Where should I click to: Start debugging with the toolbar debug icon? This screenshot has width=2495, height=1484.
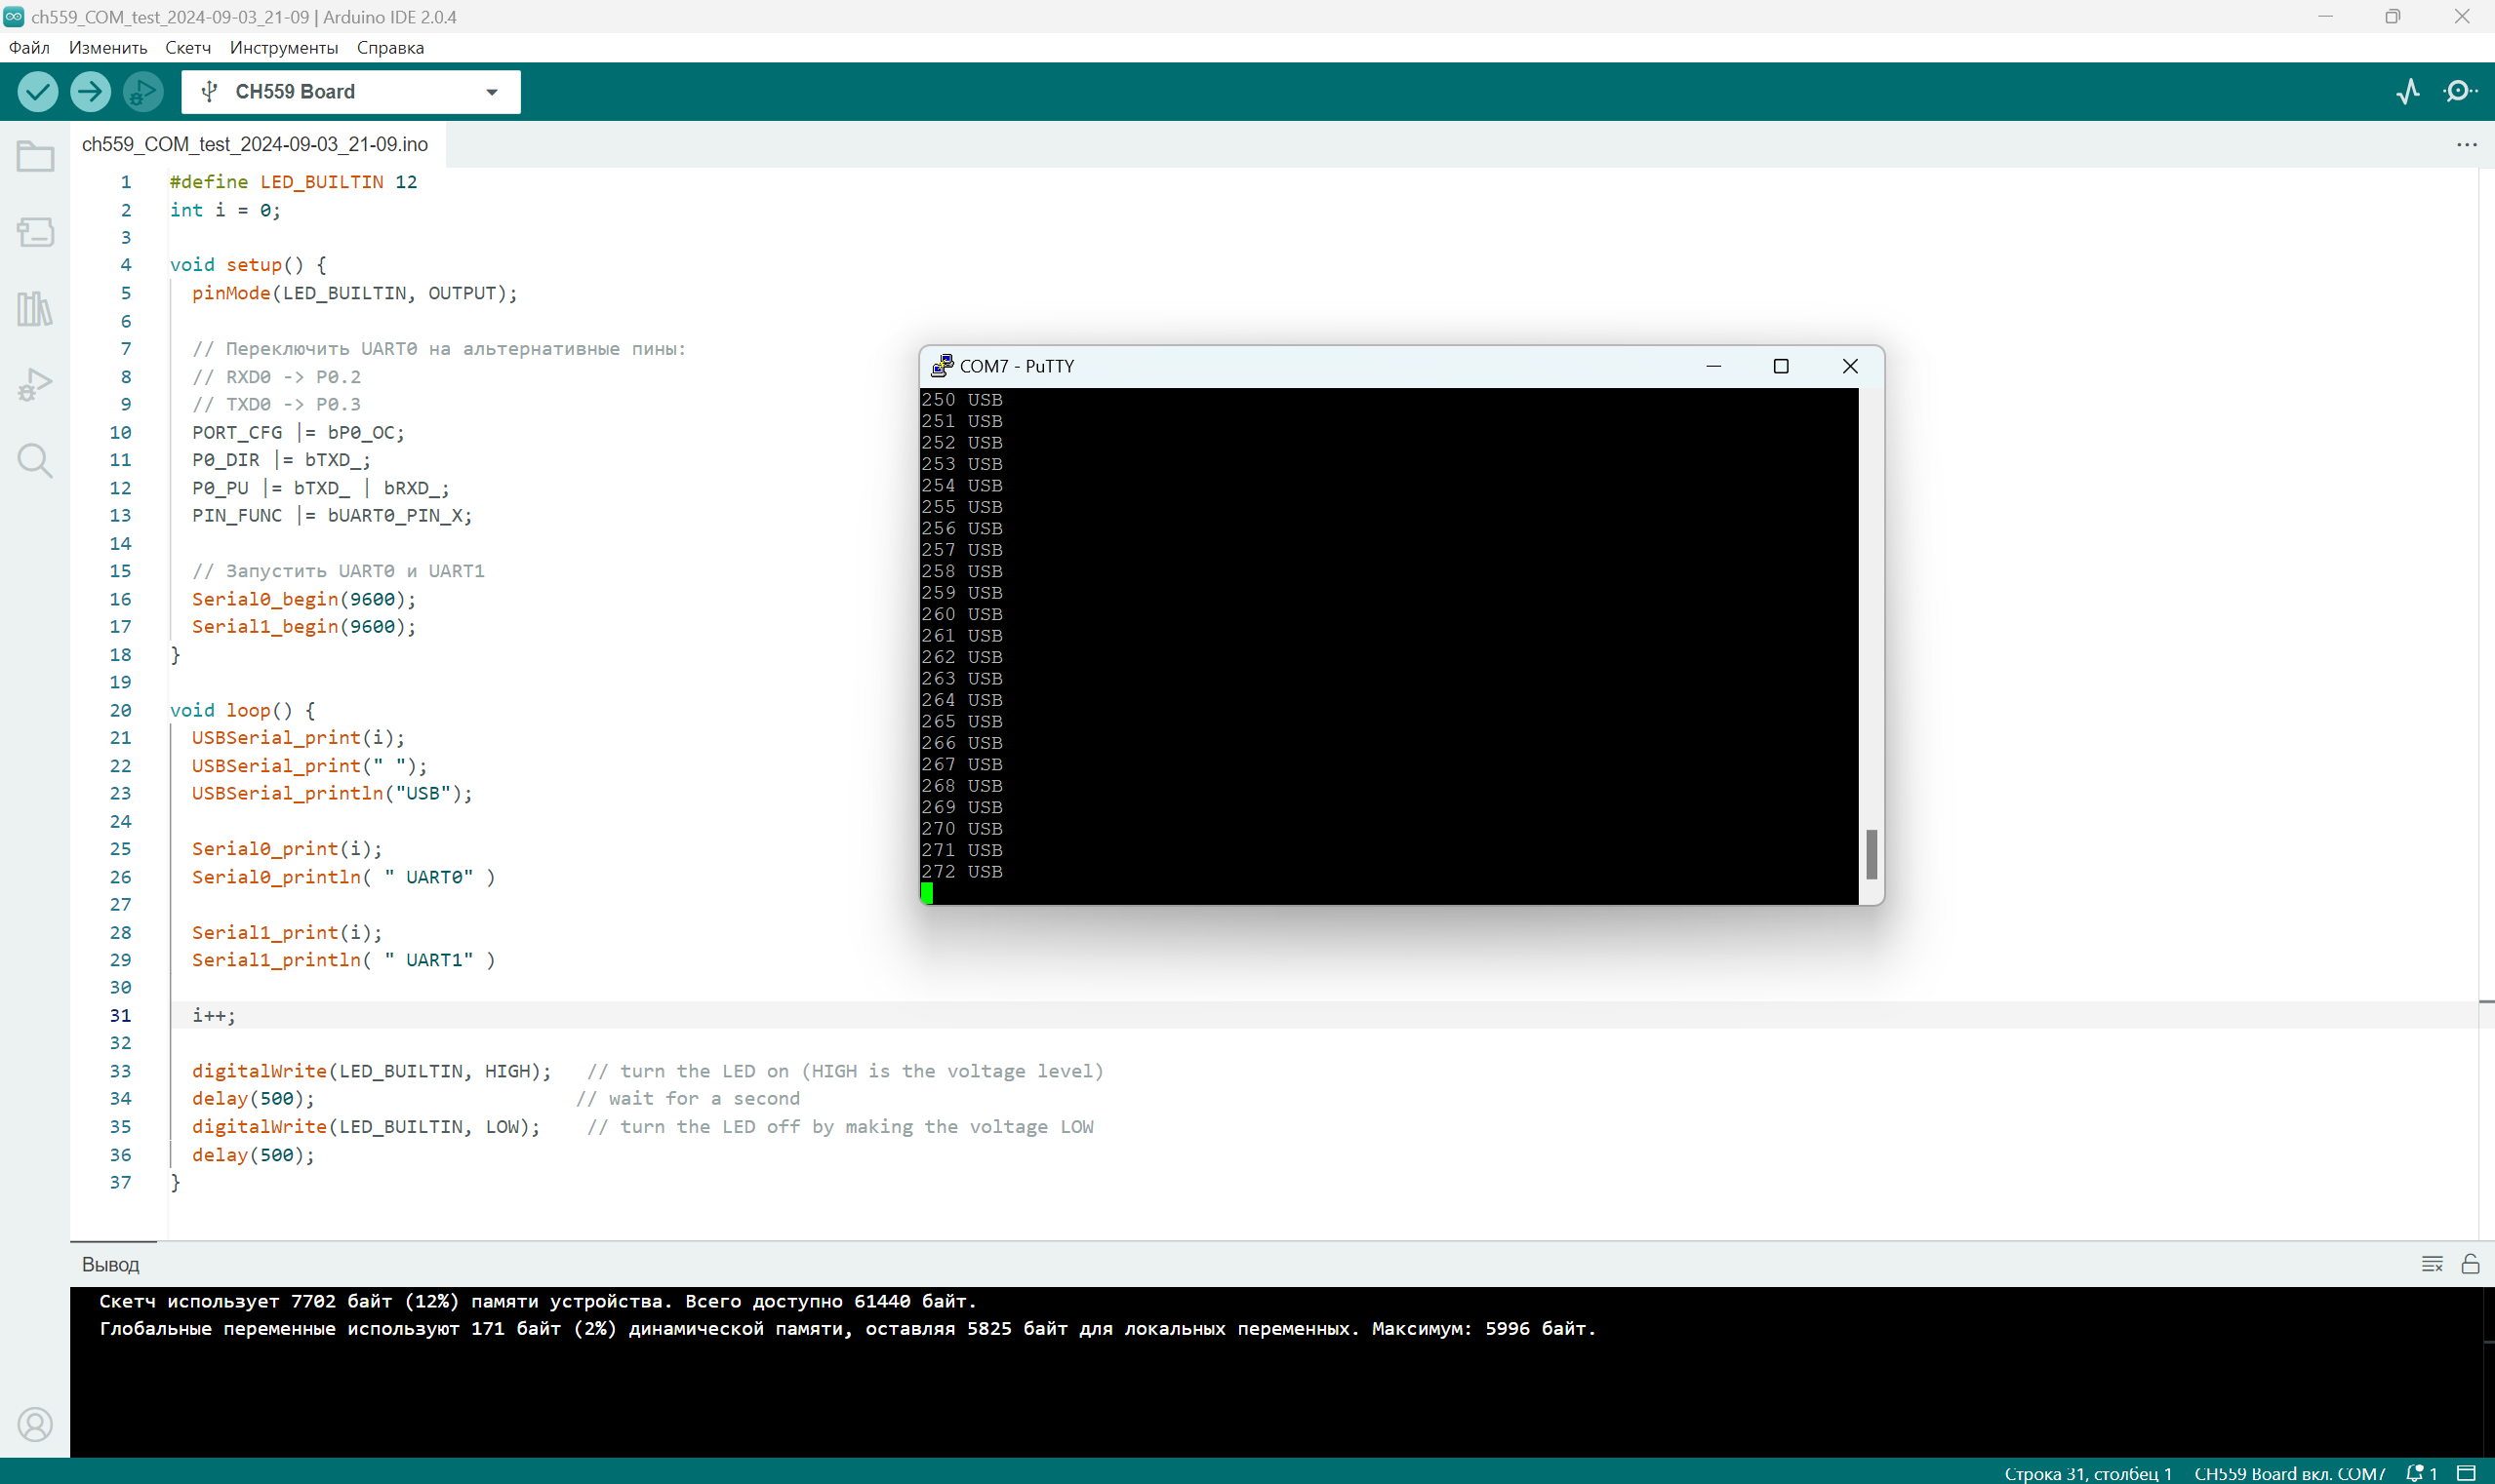[143, 92]
